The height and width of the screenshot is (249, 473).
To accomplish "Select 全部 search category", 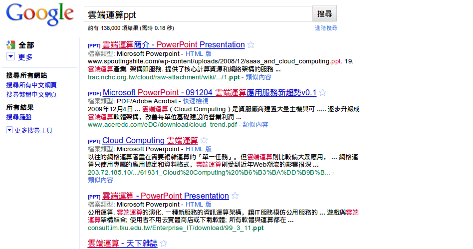I will 26,45.
